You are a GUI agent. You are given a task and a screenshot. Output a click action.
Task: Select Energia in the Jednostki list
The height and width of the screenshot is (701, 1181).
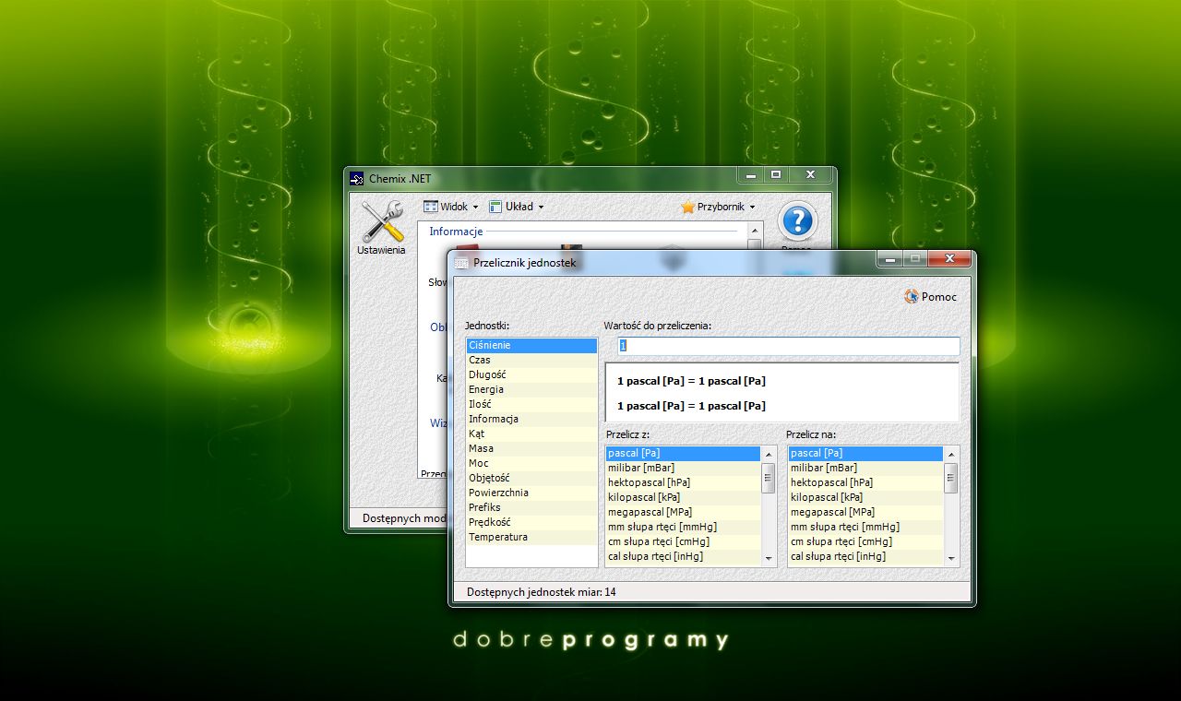531,389
